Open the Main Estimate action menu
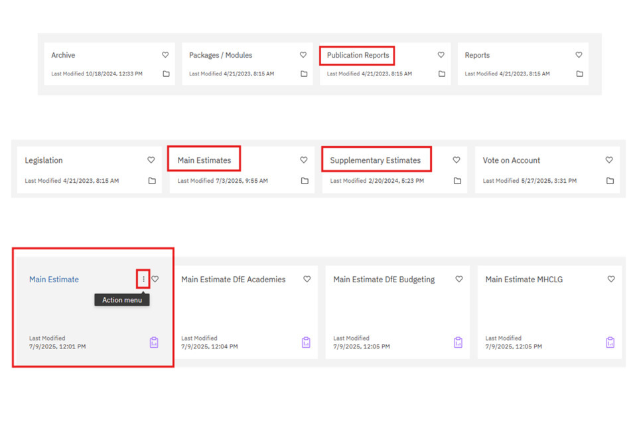Image resolution: width=637 pixels, height=424 pixels. coord(143,280)
